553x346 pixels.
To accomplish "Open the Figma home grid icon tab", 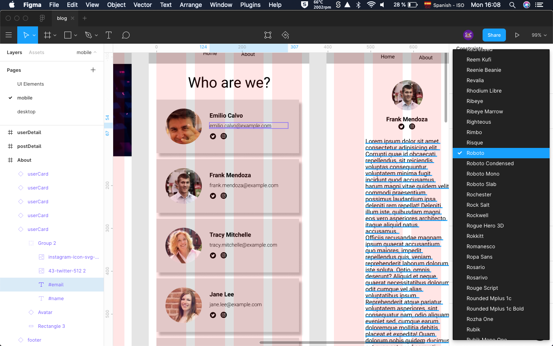I will click(42, 18).
